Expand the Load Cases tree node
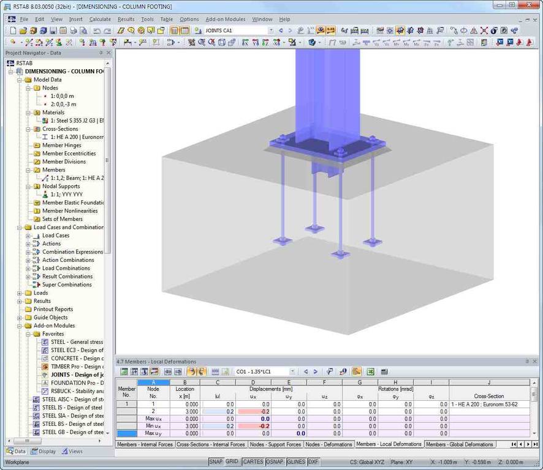Image resolution: width=543 pixels, height=470 pixels. point(28,236)
